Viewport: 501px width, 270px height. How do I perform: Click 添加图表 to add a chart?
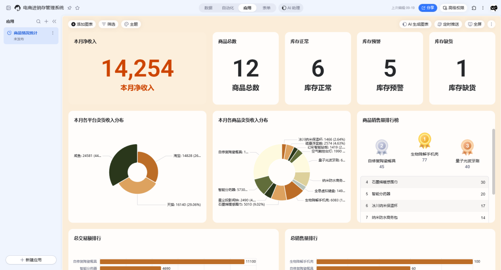click(x=82, y=25)
